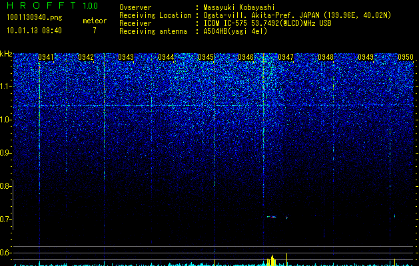The image size is (419, 266).
Task: Click the Ovserver label
Action: (x=135, y=7)
